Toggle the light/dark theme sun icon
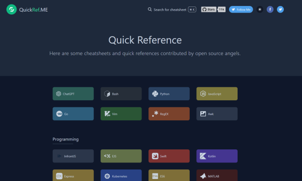 point(260,10)
